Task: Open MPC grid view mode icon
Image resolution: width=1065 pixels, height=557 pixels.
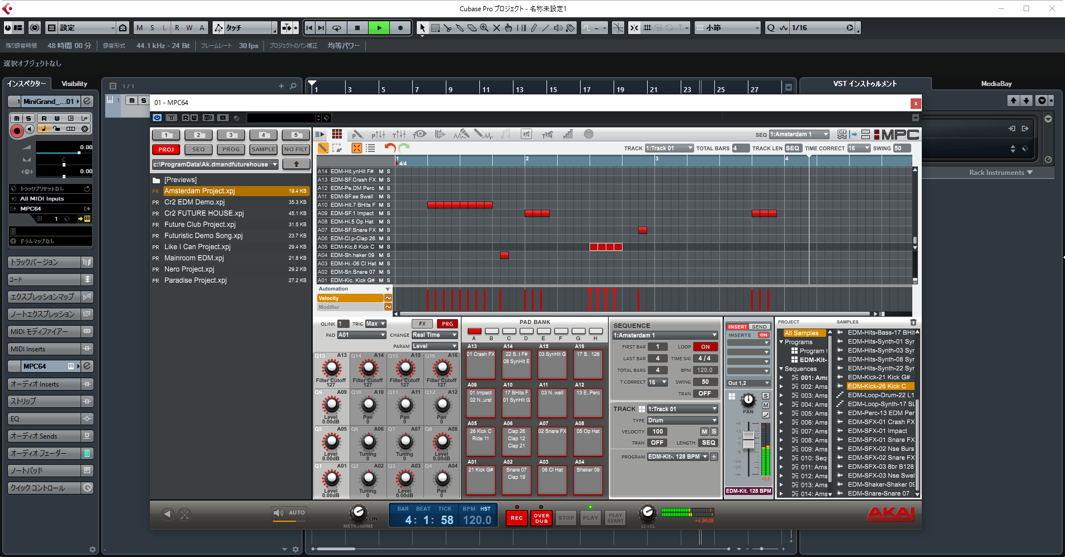Action: point(337,134)
